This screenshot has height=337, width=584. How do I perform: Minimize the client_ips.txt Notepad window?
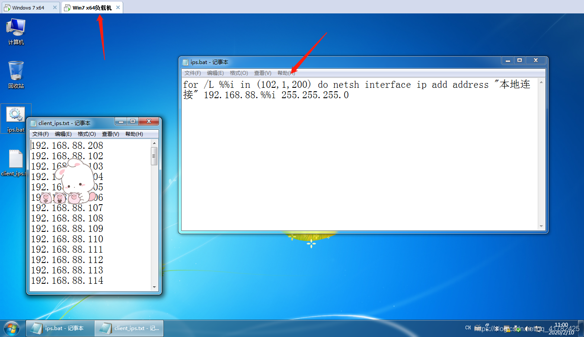(x=121, y=121)
